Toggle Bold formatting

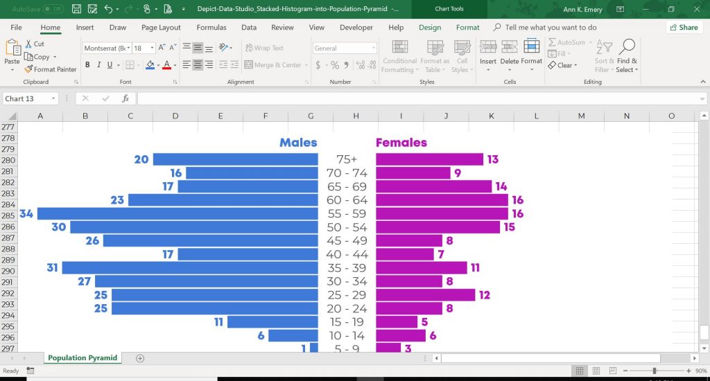[x=87, y=64]
